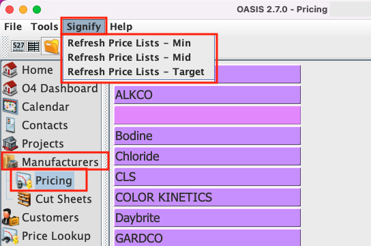
Task: Select the COLOR KINETICS manufacturer row
Action: click(207, 197)
